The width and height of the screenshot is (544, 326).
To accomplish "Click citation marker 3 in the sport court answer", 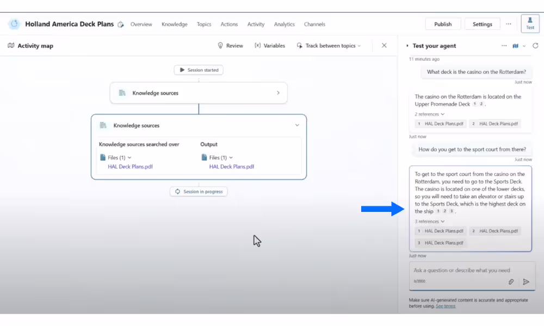I will 452,211.
